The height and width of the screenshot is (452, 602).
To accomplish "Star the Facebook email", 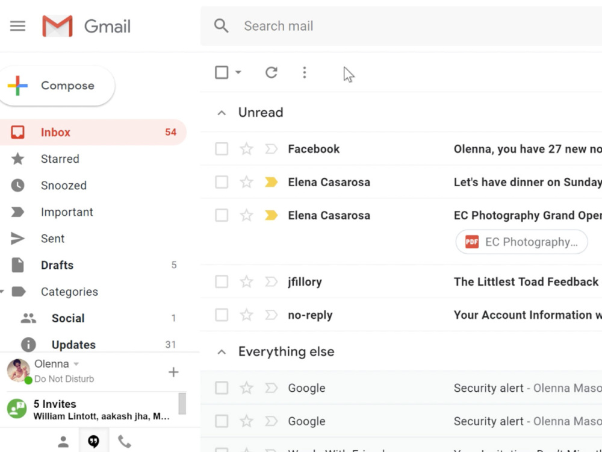I will coord(246,149).
